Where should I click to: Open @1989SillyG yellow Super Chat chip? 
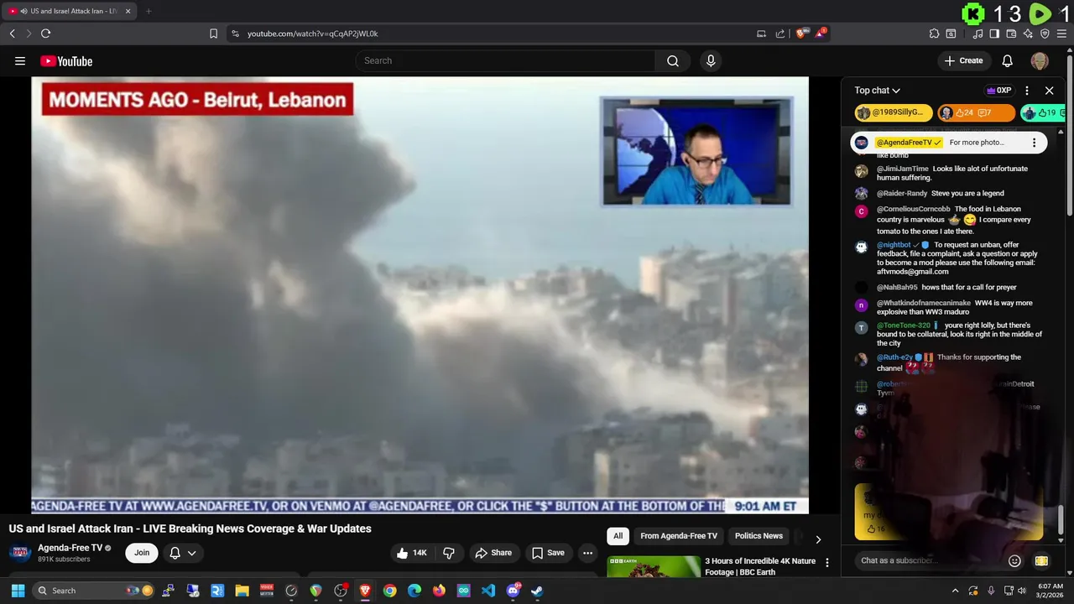pyautogui.click(x=893, y=112)
